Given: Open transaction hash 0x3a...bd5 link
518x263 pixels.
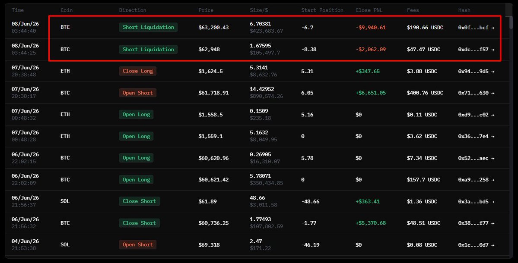Looking at the screenshot, I should coord(476,201).
